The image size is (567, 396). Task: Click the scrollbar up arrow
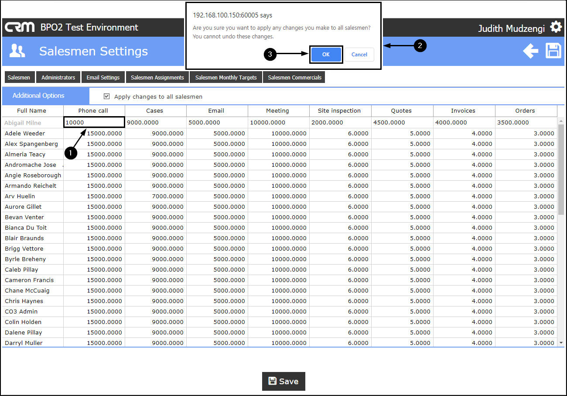click(x=561, y=121)
